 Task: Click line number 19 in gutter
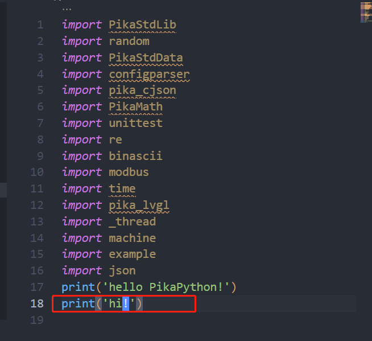[x=37, y=320]
